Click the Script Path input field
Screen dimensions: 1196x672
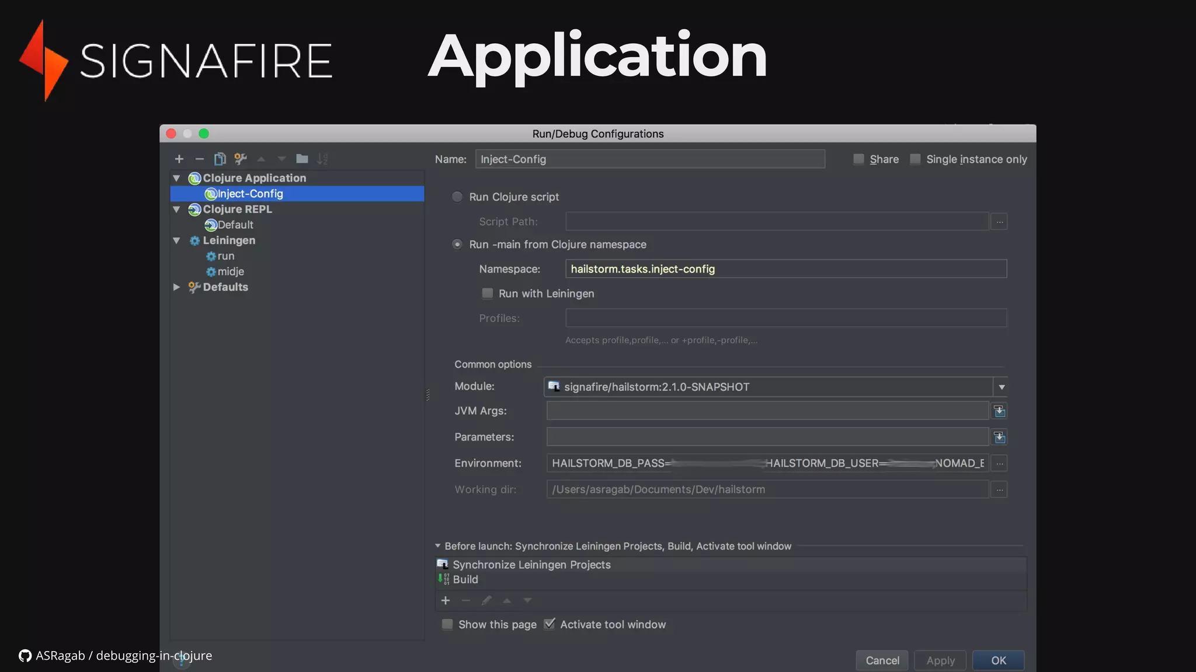point(777,222)
